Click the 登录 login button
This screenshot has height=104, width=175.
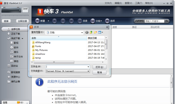pyautogui.click(x=6, y=21)
